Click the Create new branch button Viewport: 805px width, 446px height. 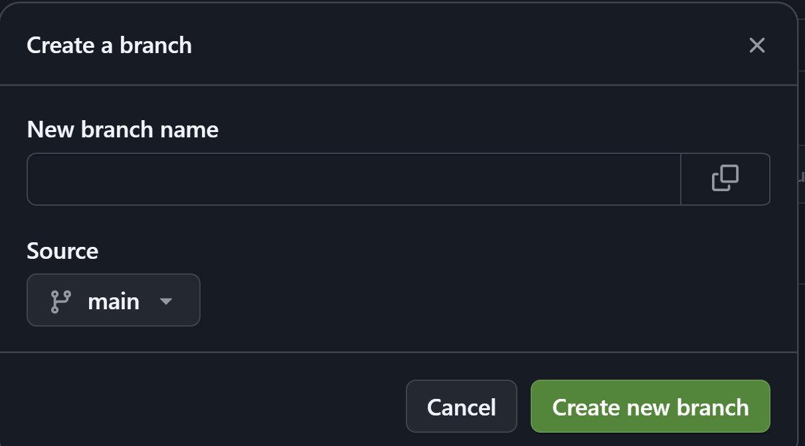click(x=650, y=406)
